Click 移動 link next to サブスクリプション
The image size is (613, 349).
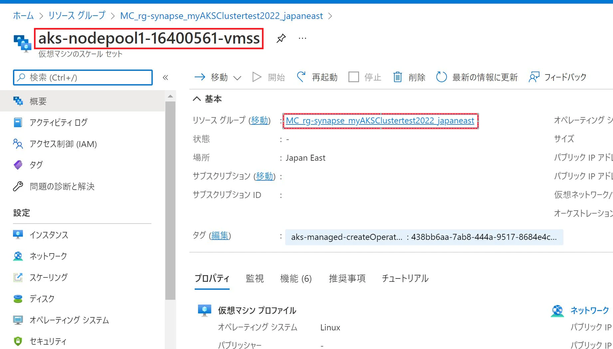tap(265, 176)
